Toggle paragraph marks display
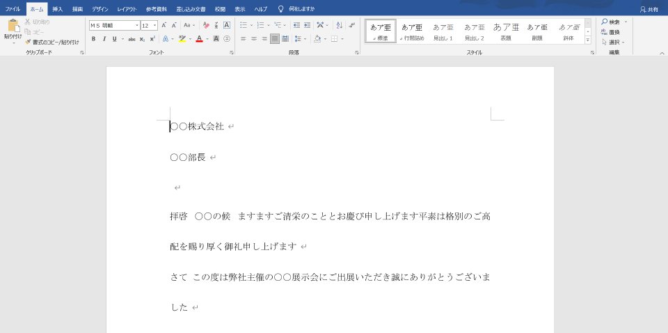Screen dimensions: 668x333 (352, 25)
